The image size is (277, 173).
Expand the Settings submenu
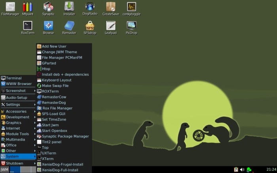[18, 105]
